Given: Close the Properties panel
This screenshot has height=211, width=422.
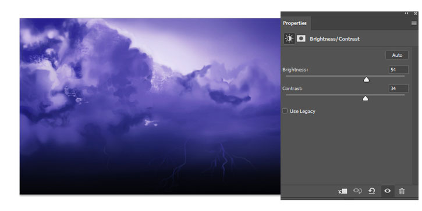Looking at the screenshot, I should click(415, 13).
